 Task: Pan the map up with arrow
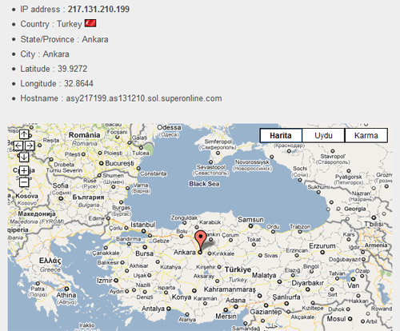(24, 134)
